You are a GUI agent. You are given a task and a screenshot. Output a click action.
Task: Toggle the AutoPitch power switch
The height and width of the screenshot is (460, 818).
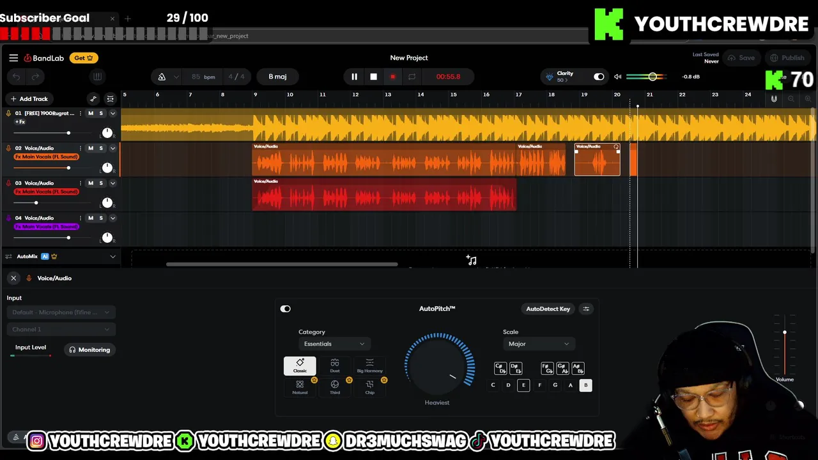286,309
